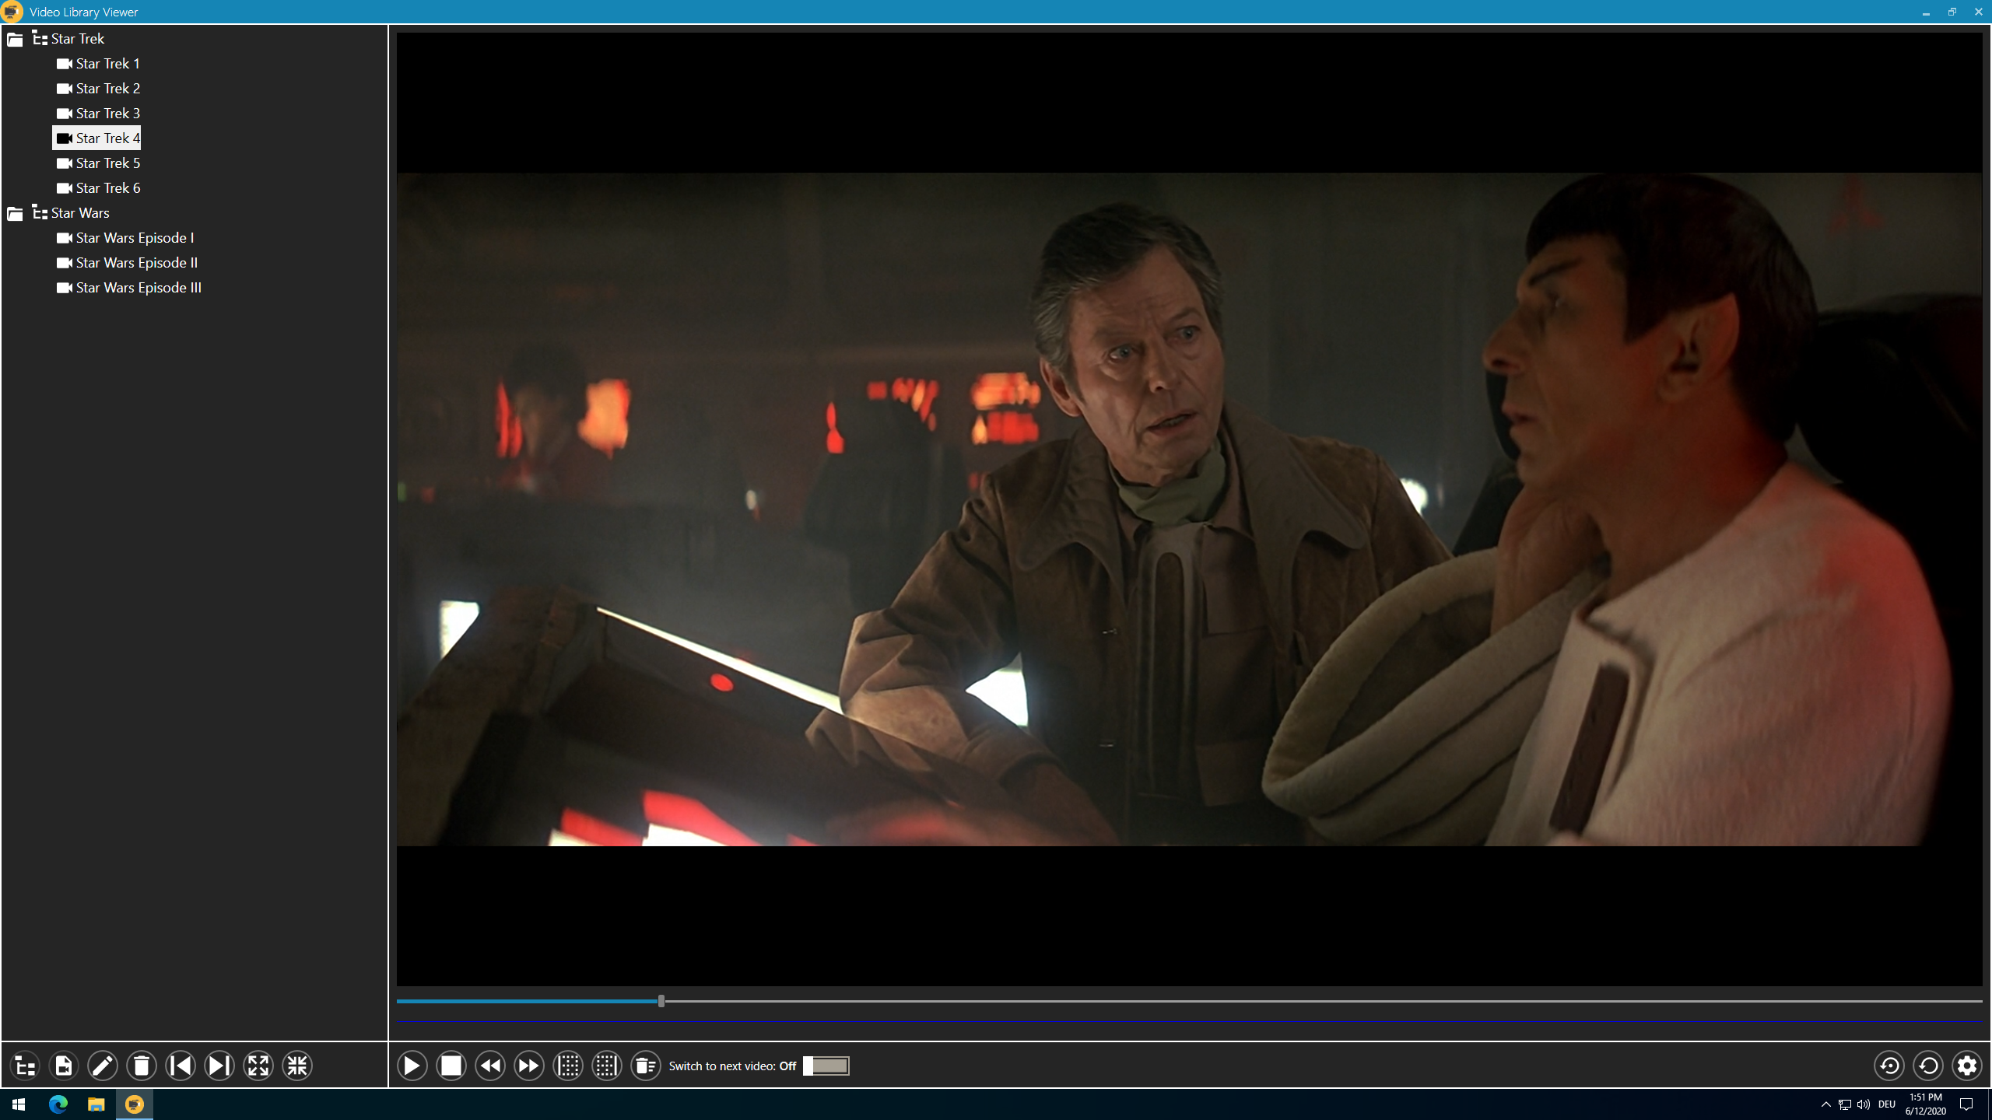The image size is (1992, 1120).
Task: Click the video frame display
Action: [1189, 509]
